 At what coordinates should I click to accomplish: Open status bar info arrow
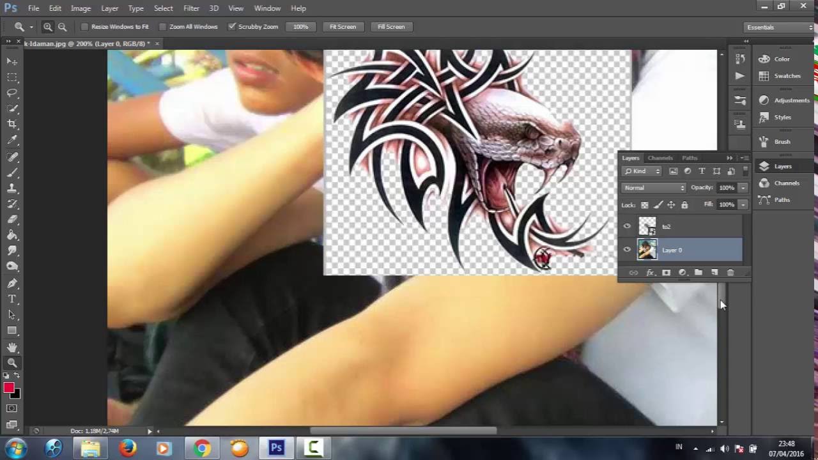150,431
